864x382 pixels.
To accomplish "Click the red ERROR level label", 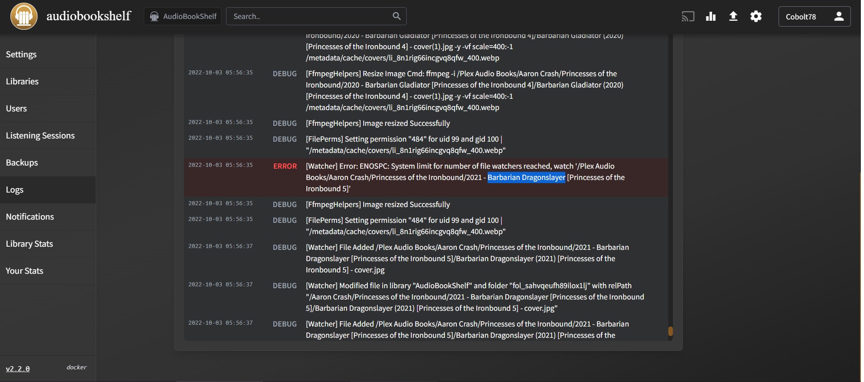I will pyautogui.click(x=285, y=166).
